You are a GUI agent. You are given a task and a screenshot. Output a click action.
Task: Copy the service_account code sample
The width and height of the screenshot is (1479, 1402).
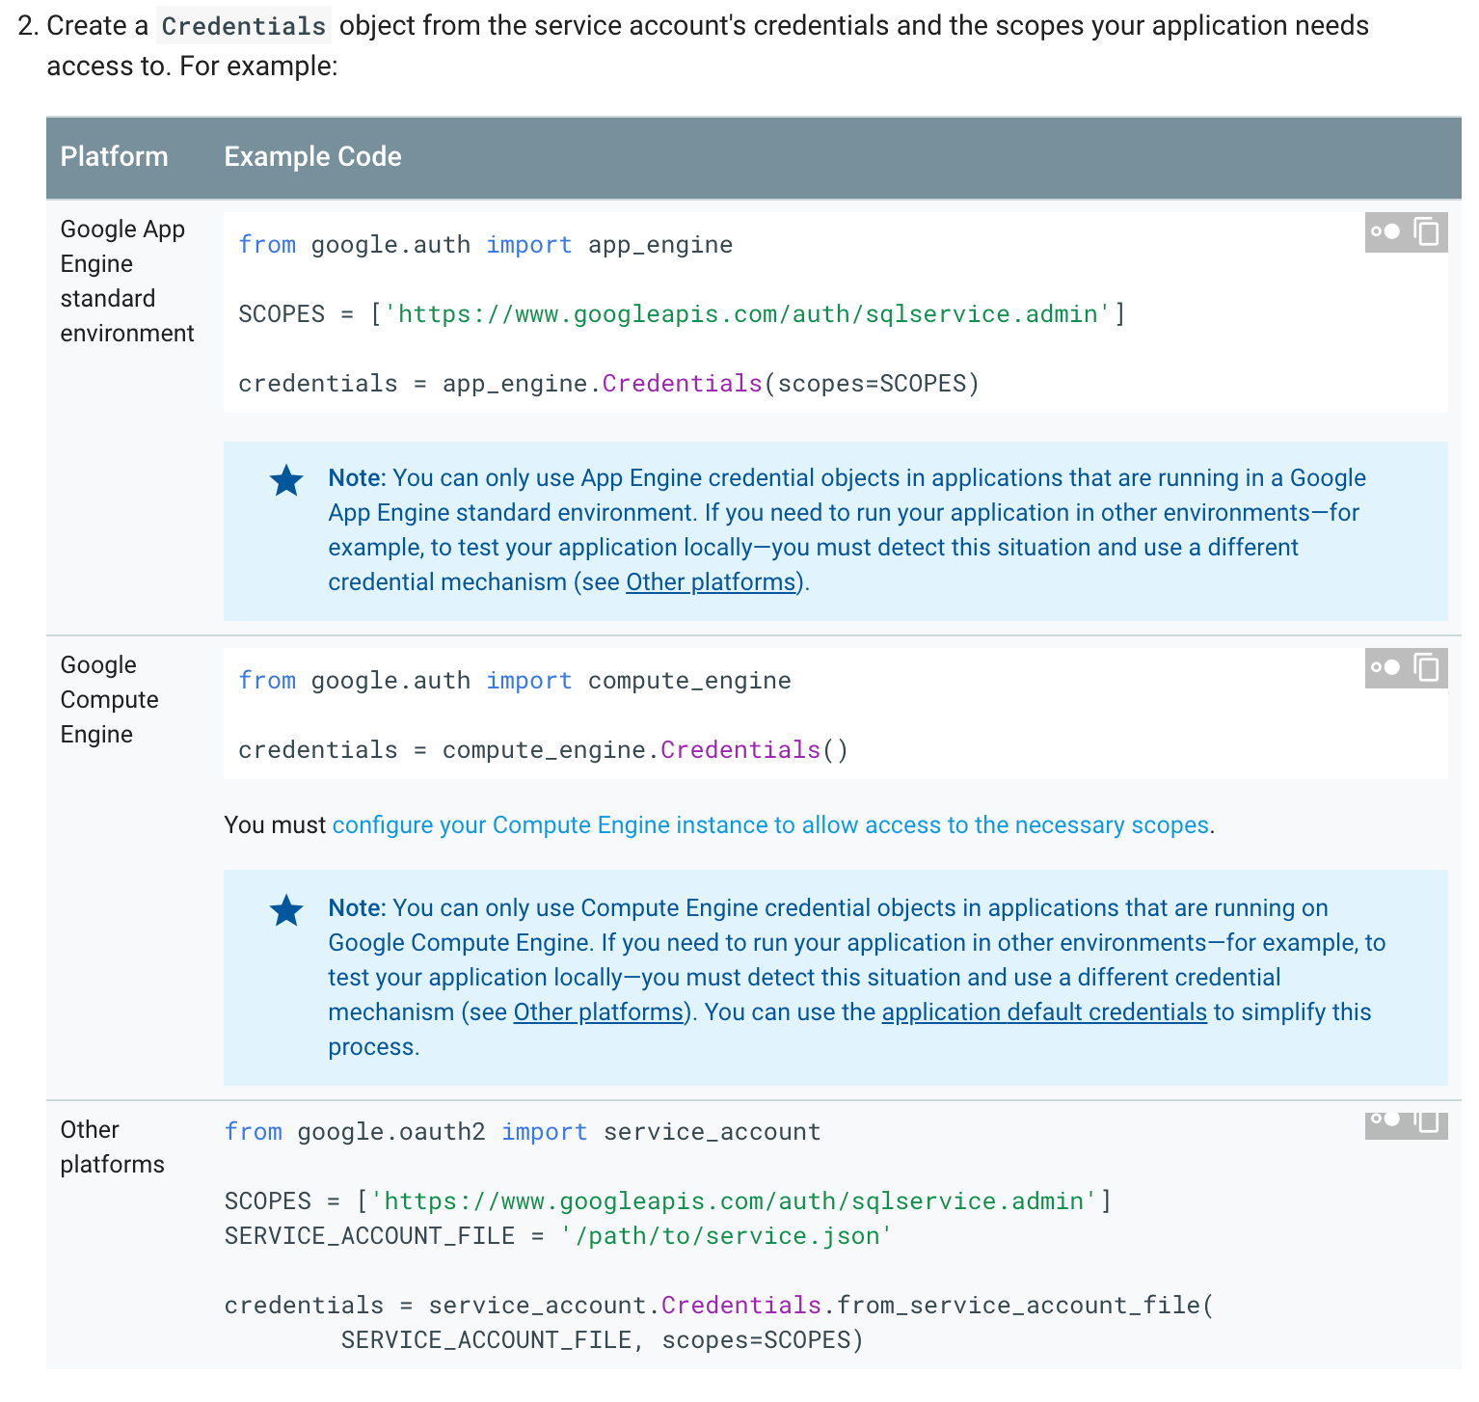coord(1427,1121)
